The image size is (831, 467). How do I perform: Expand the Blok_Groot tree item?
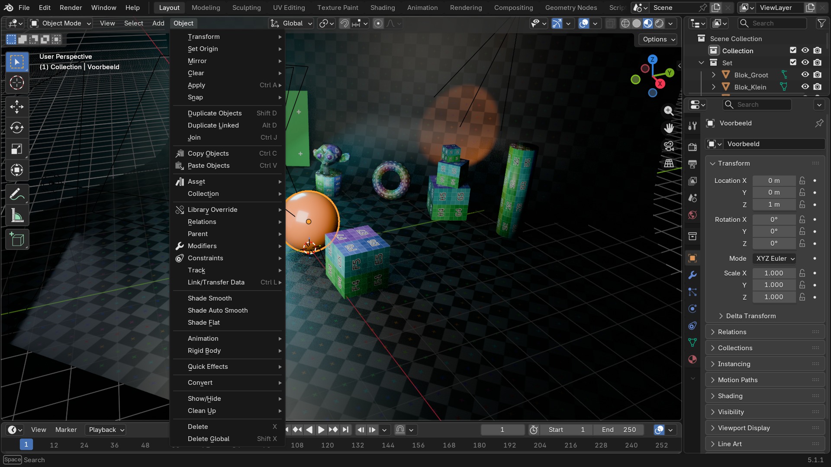pyautogui.click(x=713, y=75)
